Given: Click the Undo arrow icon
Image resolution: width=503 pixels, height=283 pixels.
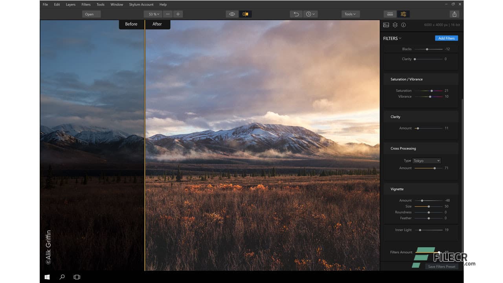Looking at the screenshot, I should click(296, 14).
